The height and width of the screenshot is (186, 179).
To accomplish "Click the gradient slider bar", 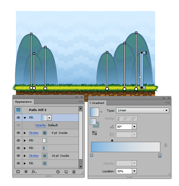I will coord(126,147).
